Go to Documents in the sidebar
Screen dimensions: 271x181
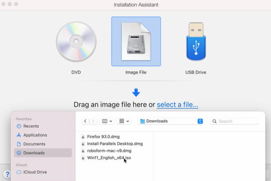(34, 144)
